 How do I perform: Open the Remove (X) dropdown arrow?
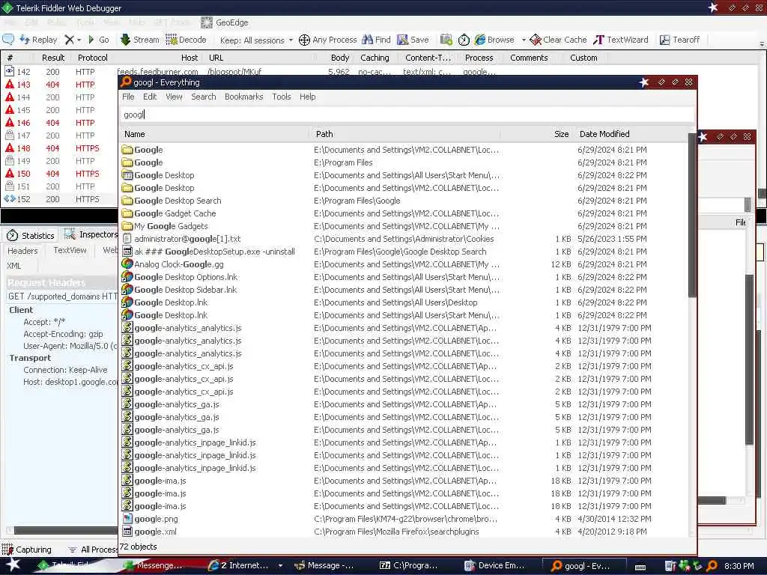click(x=79, y=40)
